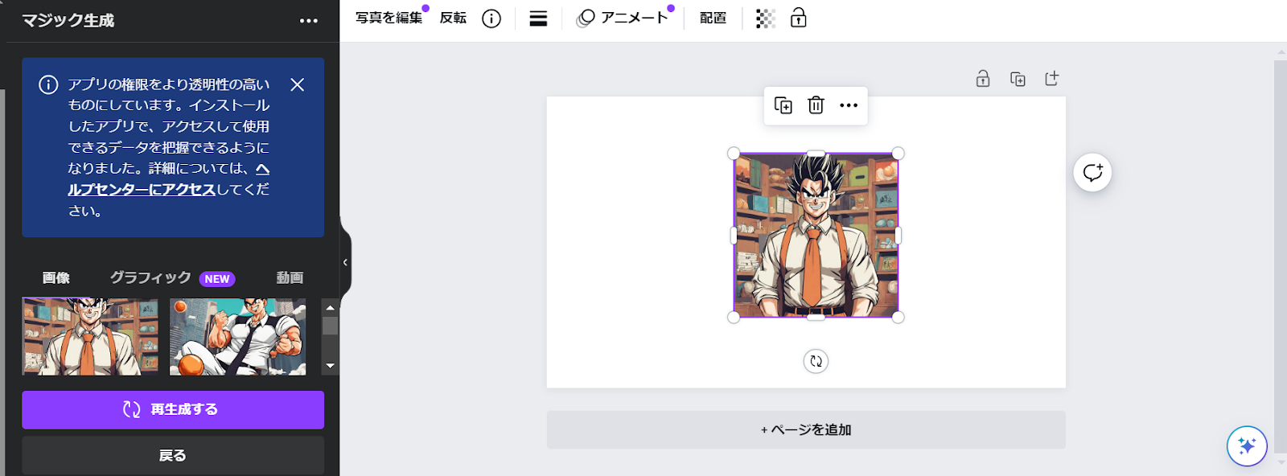
Task: Click the bottom-right corner handle of image
Action: [898, 318]
